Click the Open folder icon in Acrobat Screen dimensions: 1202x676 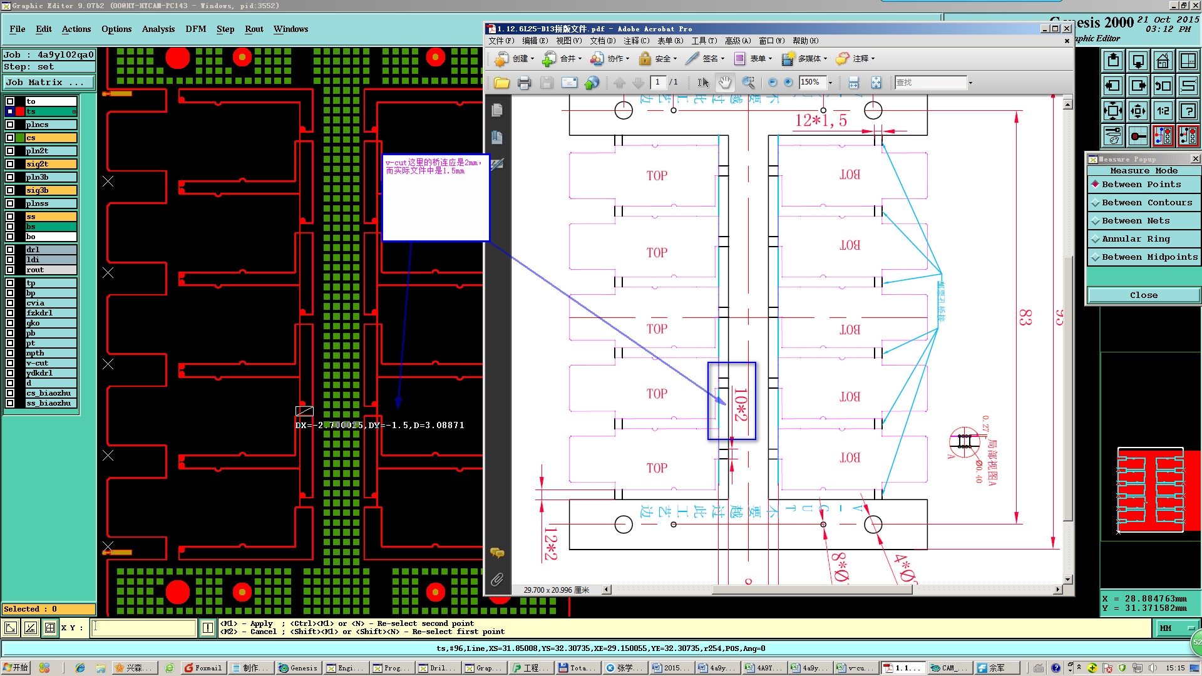pos(501,83)
